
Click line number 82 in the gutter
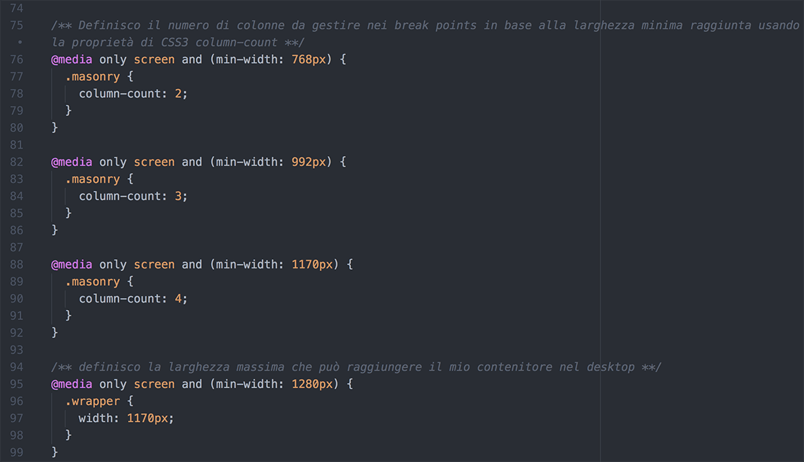[x=16, y=162]
